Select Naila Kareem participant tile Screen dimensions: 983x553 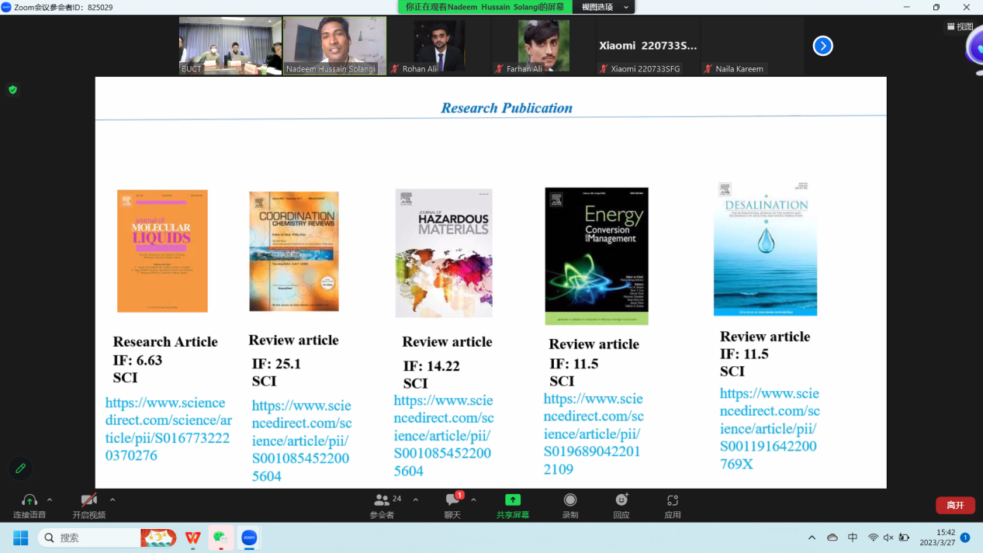[751, 46]
